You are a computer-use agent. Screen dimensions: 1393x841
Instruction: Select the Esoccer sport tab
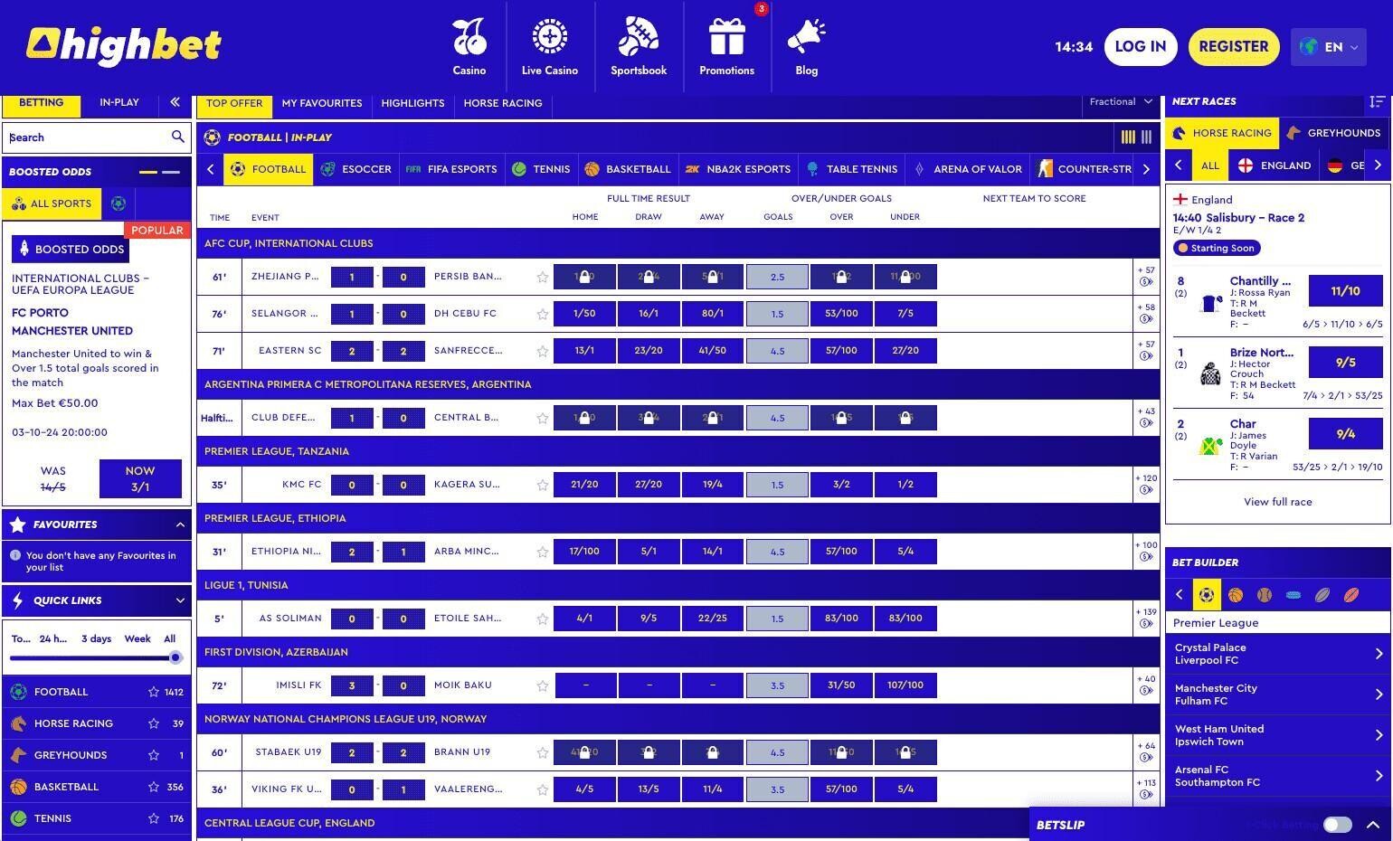tap(356, 169)
